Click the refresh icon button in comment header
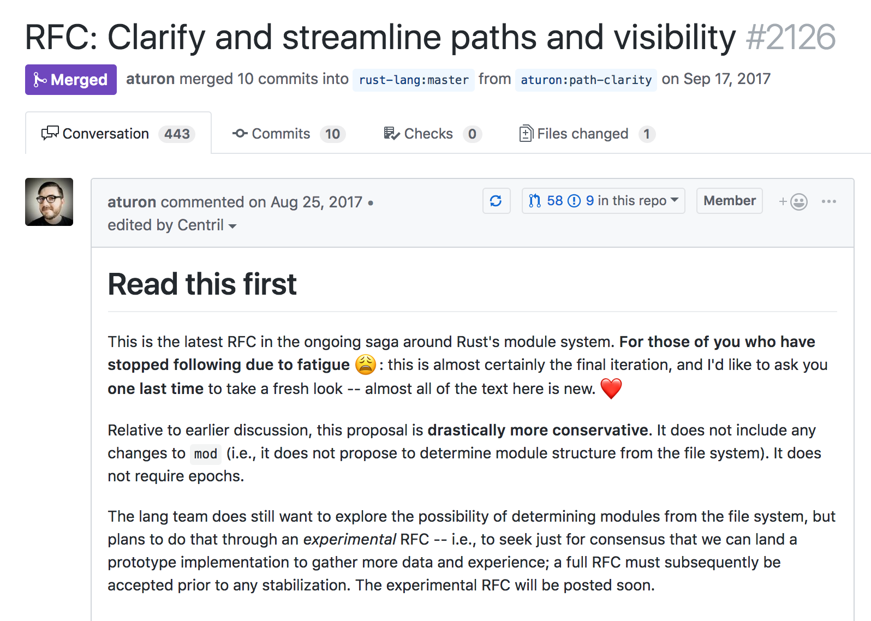871x621 pixels. [x=496, y=201]
